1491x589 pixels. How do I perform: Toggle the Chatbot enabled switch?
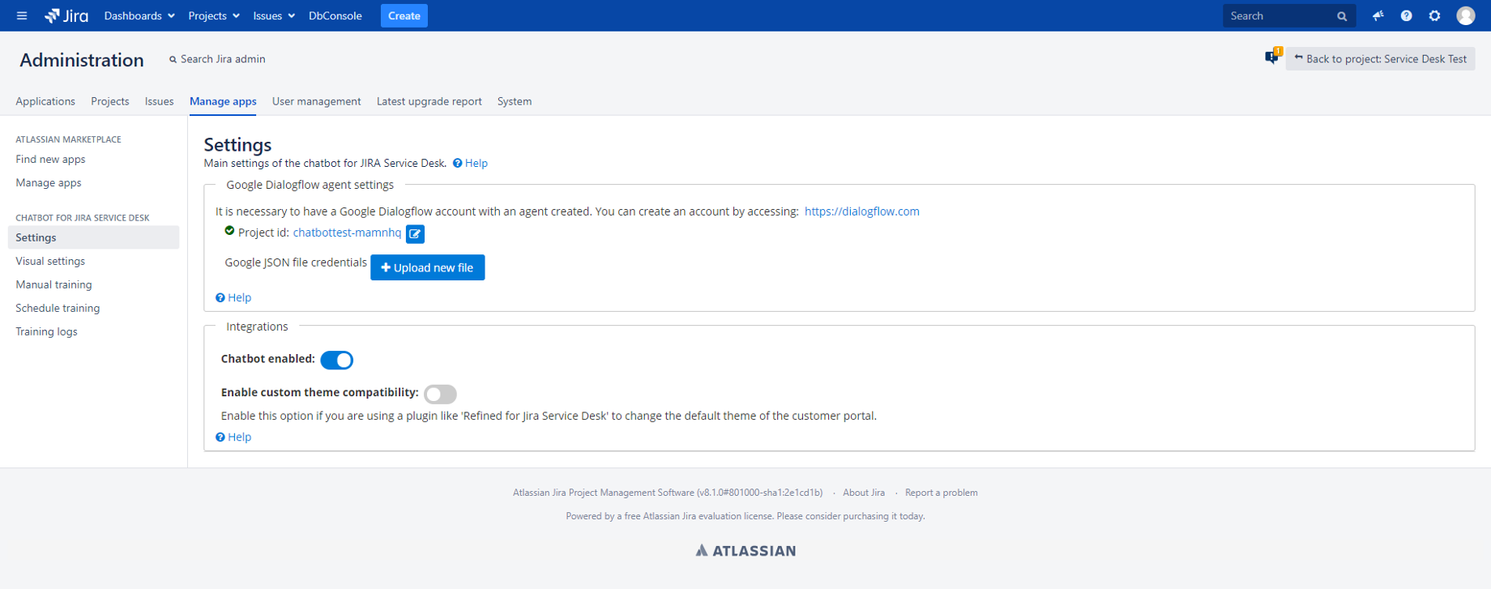click(336, 360)
